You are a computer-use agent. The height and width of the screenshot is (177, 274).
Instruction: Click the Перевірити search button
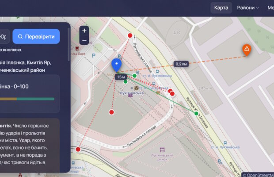pyautogui.click(x=36, y=36)
